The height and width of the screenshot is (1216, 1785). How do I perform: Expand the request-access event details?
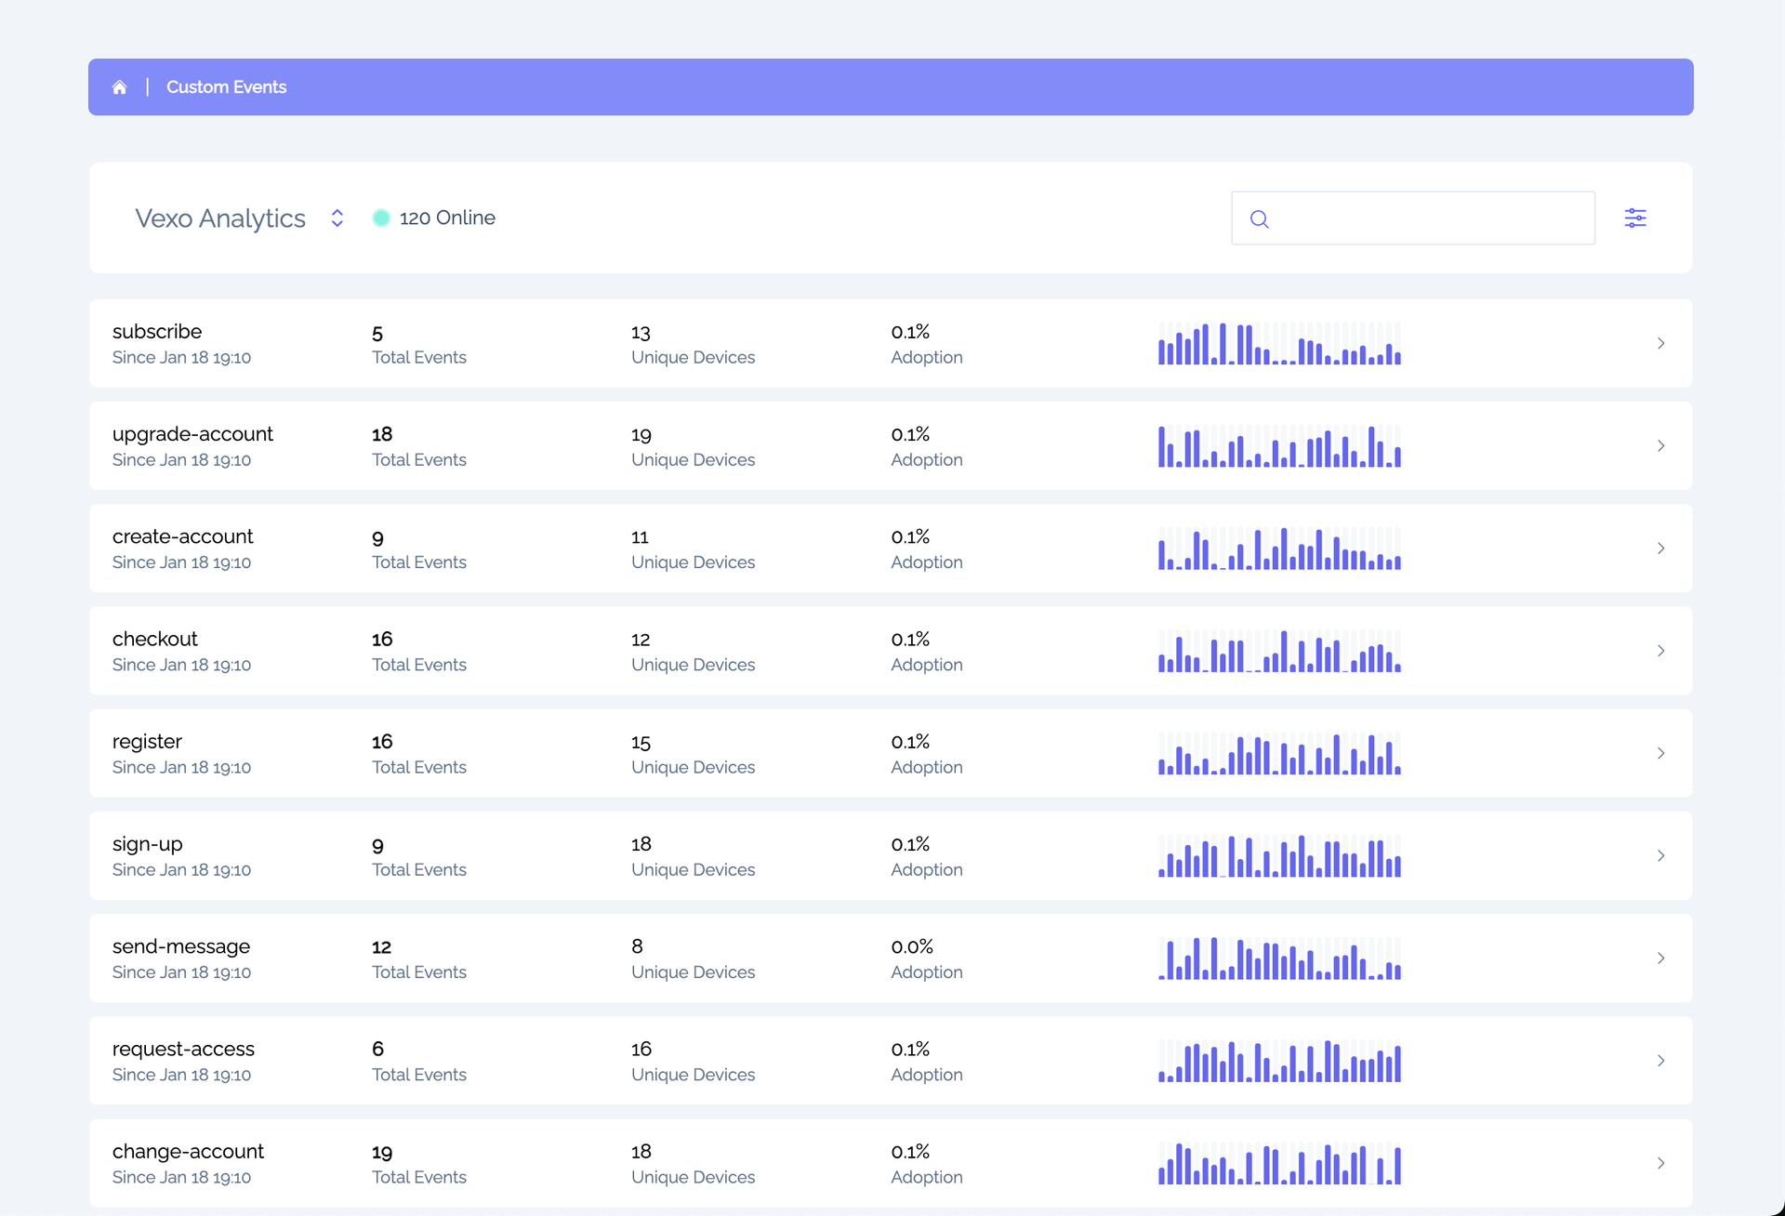(x=1661, y=1061)
